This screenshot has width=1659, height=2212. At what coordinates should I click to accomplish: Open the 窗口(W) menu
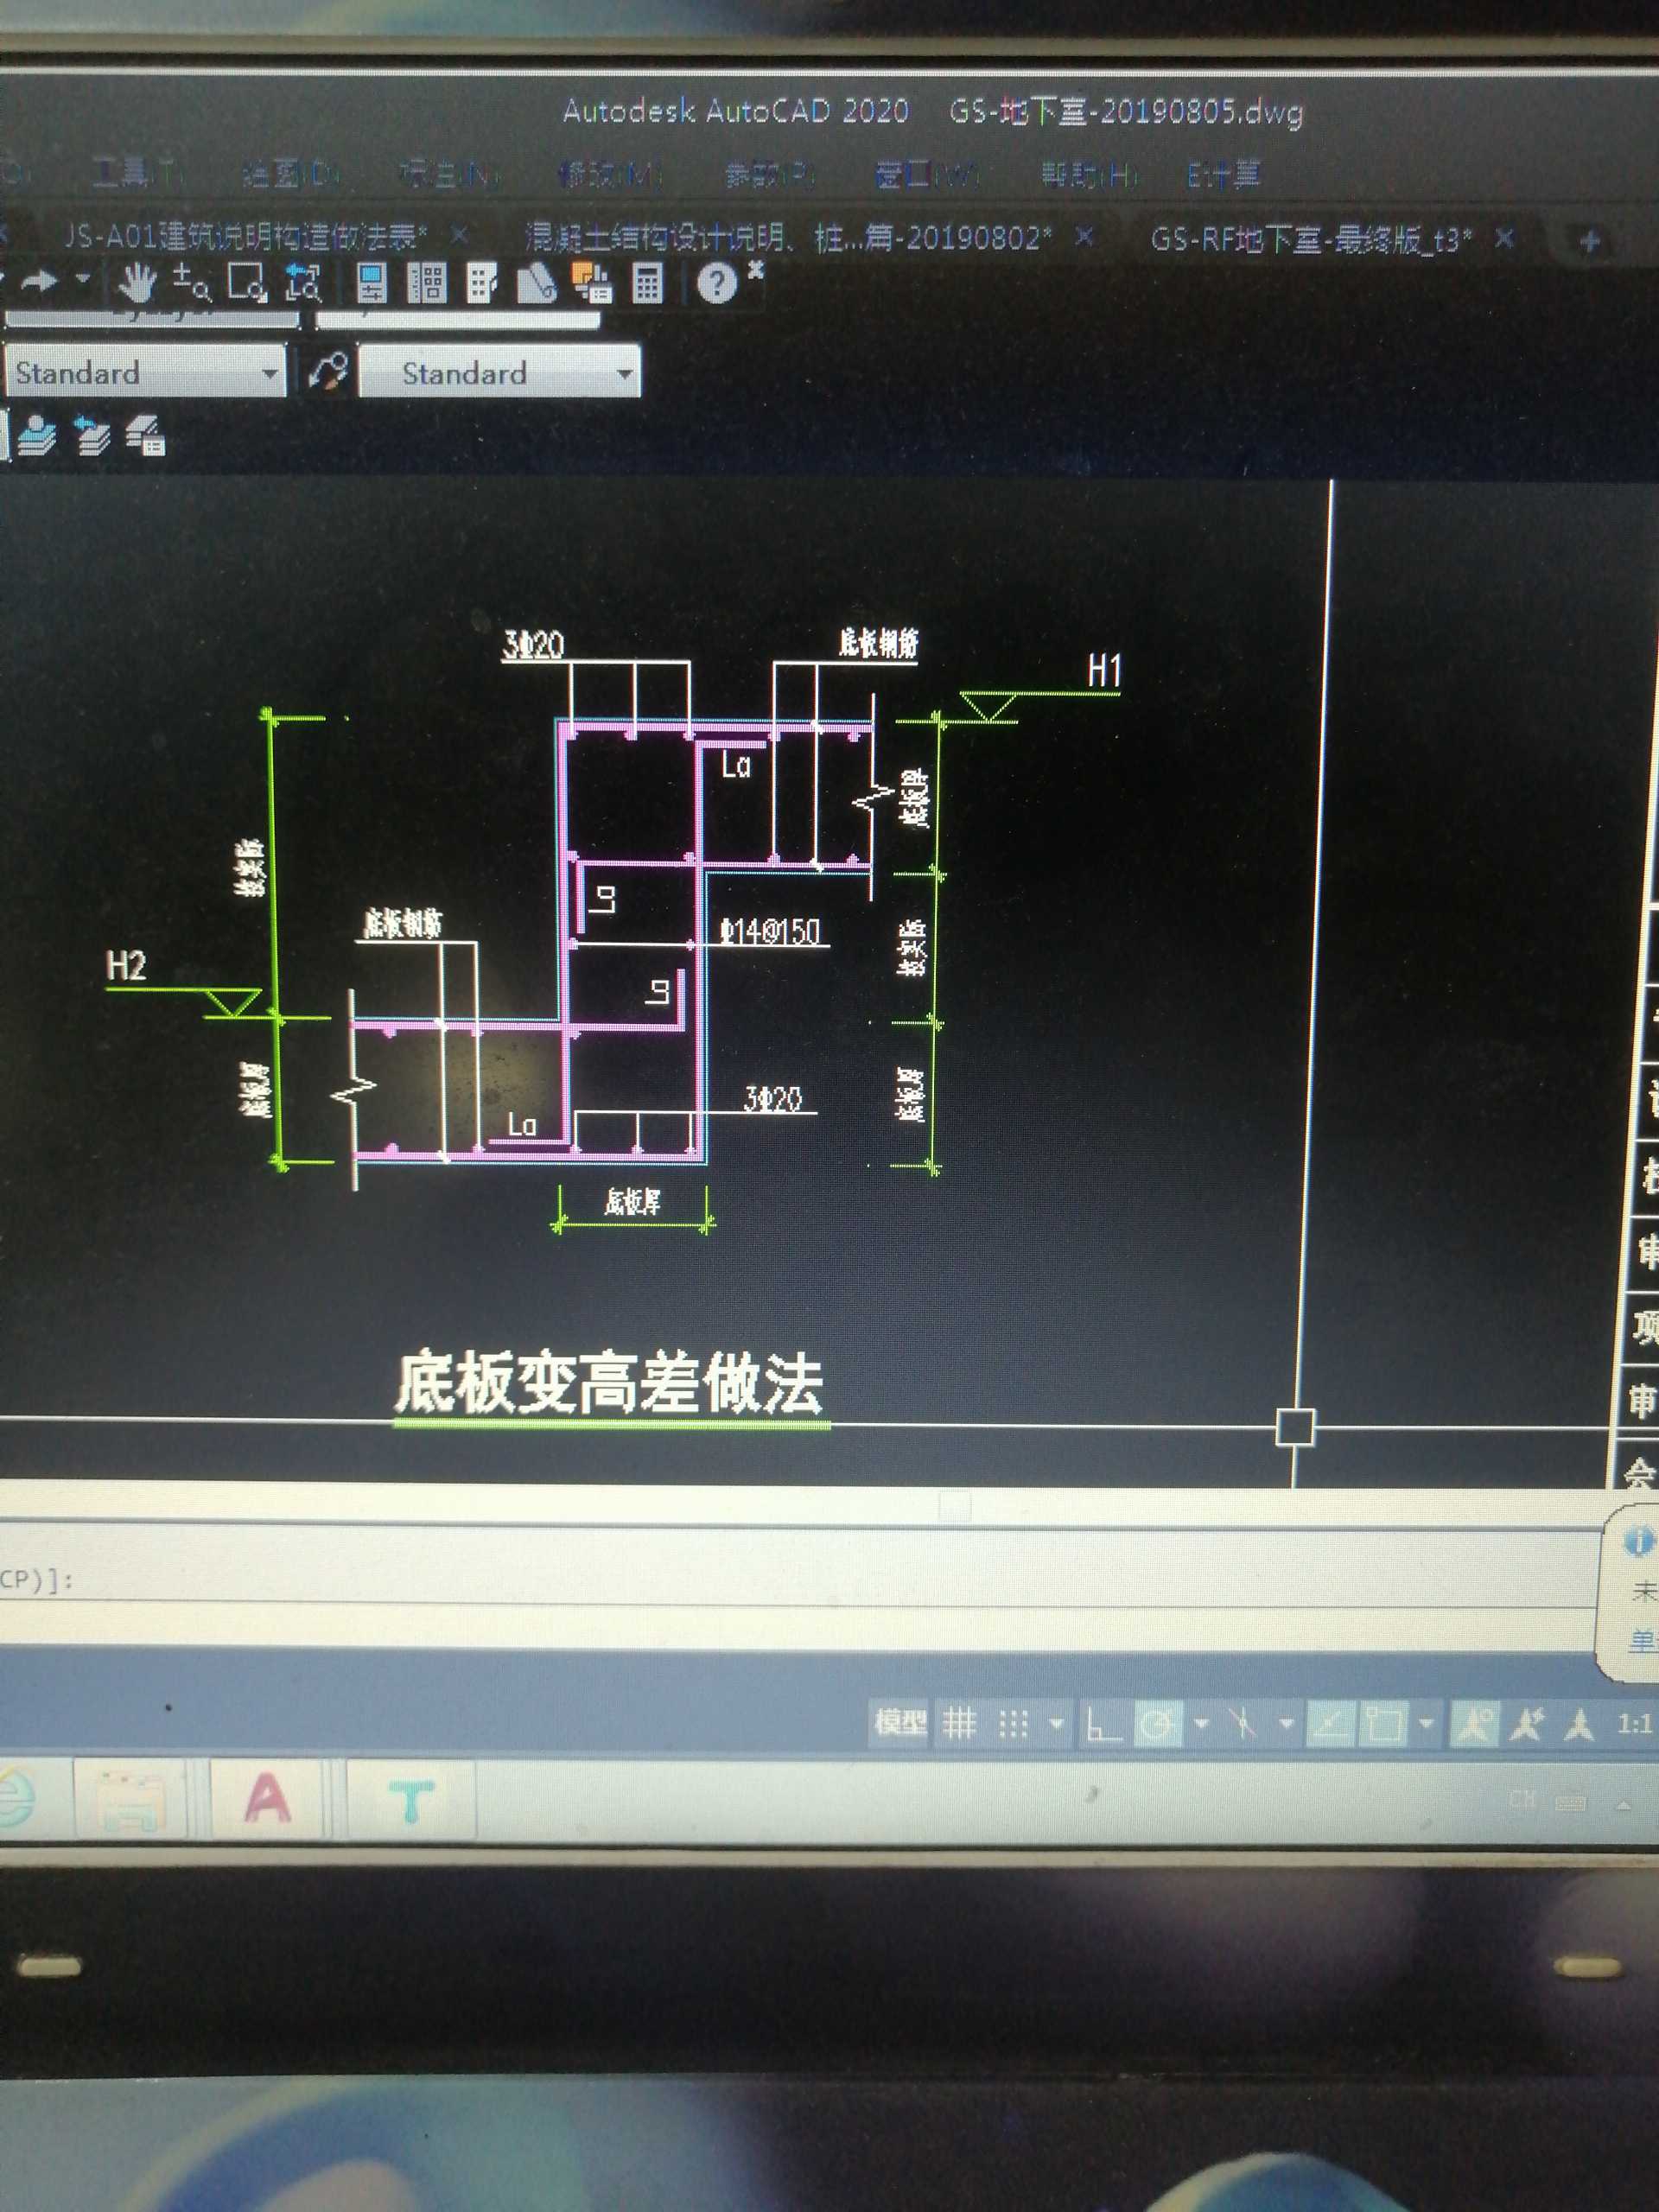926,176
